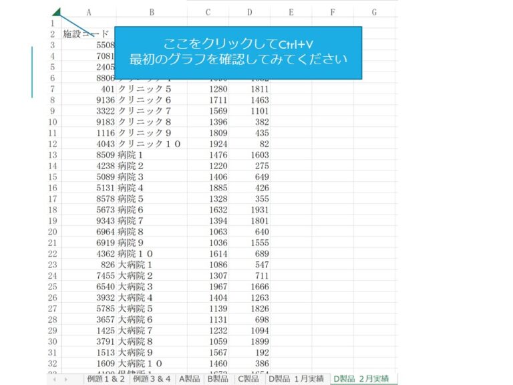This screenshot has height=385, width=513.
Task: Select the value 435 in クリニック９ row
Action: pos(250,133)
